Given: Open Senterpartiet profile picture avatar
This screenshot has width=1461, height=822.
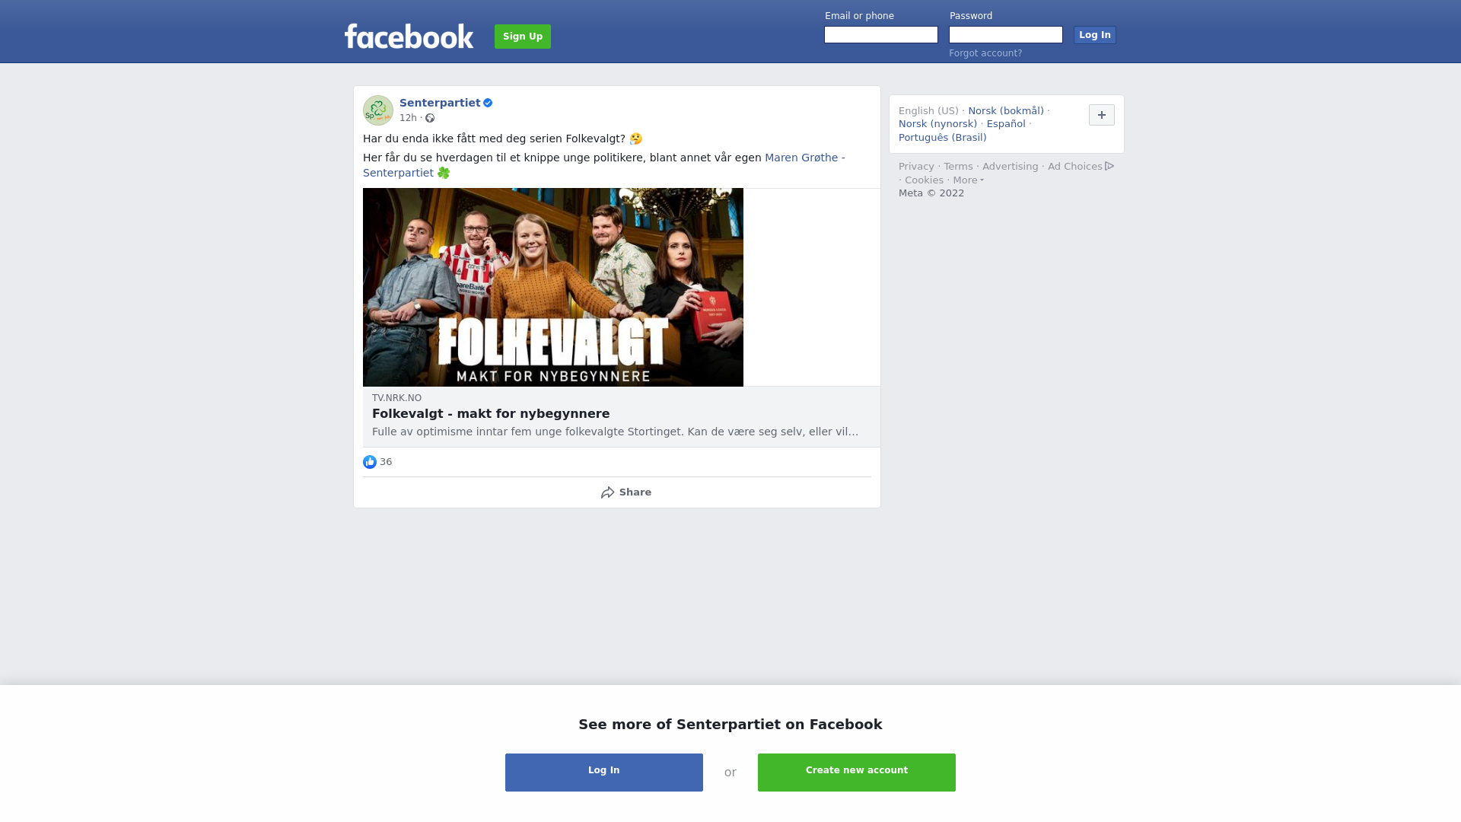Looking at the screenshot, I should tap(378, 110).
